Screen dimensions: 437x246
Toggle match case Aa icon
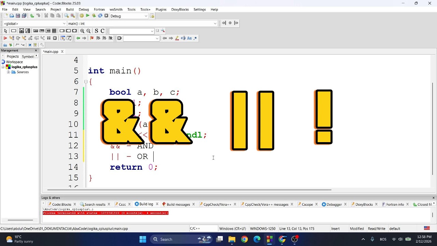[189, 38]
